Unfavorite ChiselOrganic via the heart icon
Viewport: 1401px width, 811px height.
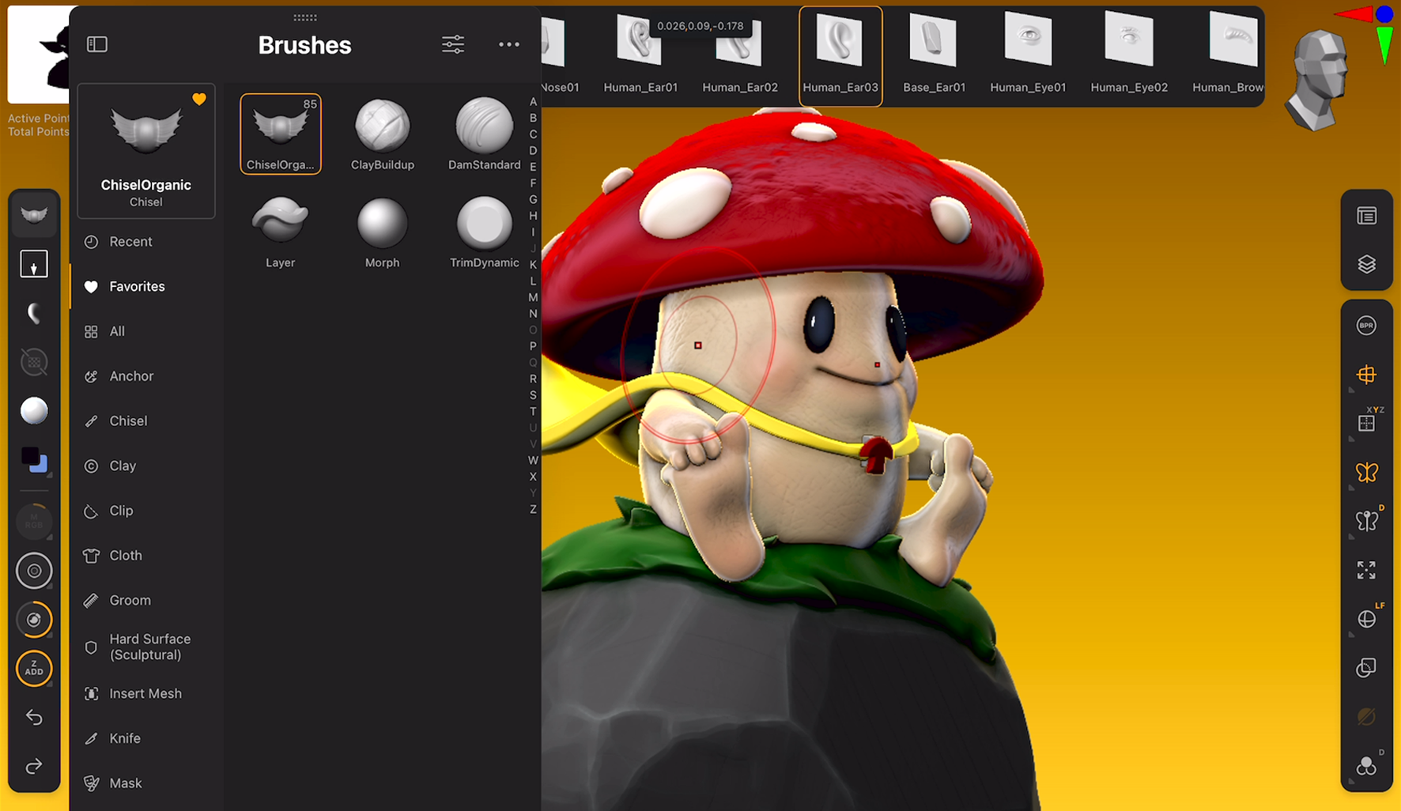pos(198,98)
